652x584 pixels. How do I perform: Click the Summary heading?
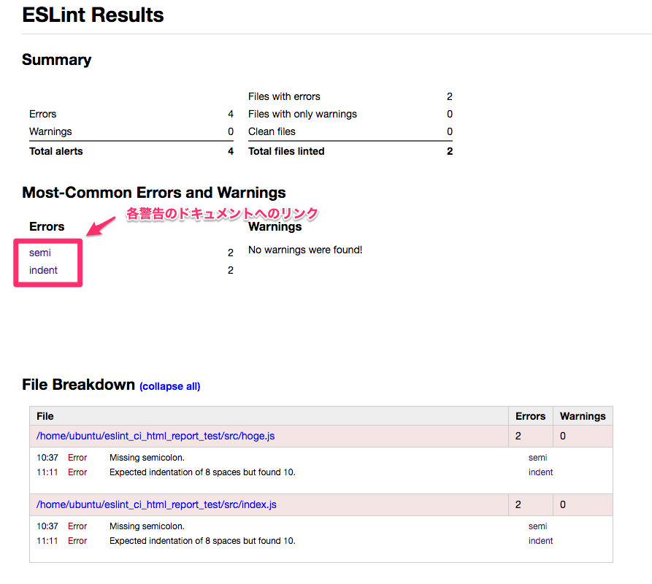(x=56, y=60)
